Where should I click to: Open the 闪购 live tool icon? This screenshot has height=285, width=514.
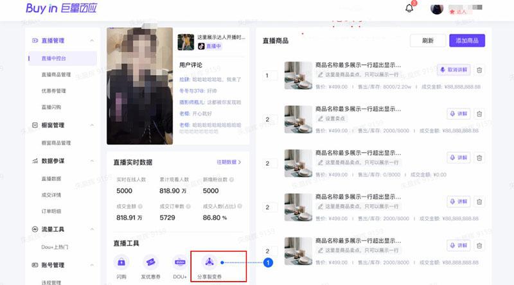coord(121,263)
